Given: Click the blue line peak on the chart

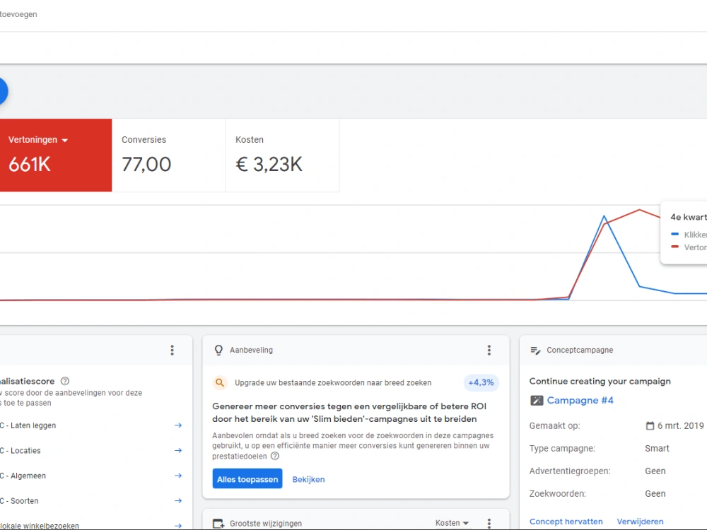Looking at the screenshot, I should 604,216.
